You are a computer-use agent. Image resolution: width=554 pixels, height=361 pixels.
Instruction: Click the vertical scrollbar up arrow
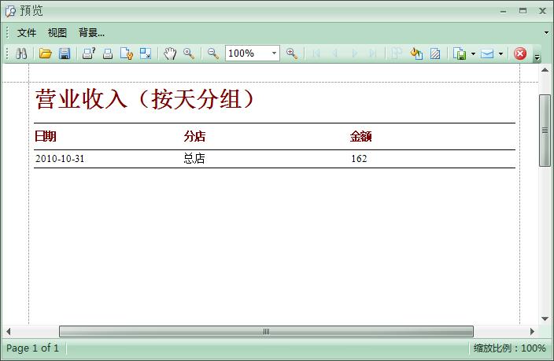click(x=545, y=70)
